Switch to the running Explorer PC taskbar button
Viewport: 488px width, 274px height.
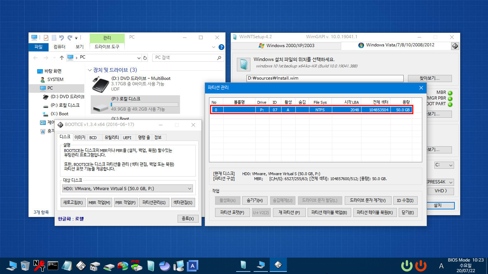260,265
